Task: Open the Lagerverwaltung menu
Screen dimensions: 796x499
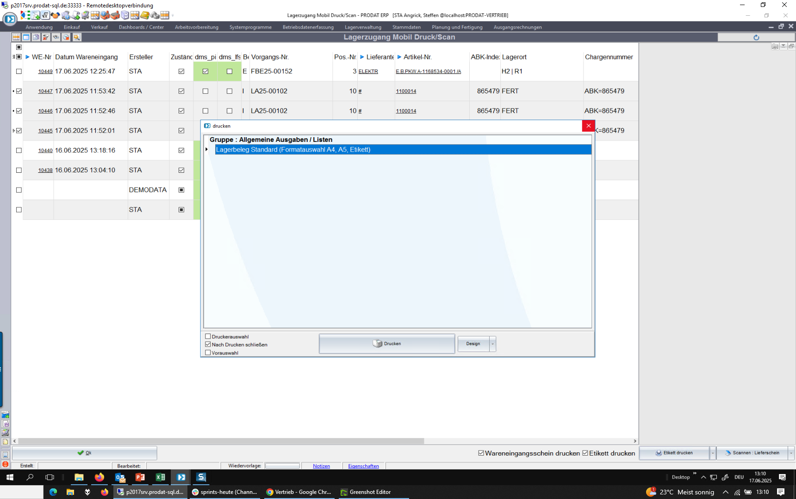Action: [363, 27]
